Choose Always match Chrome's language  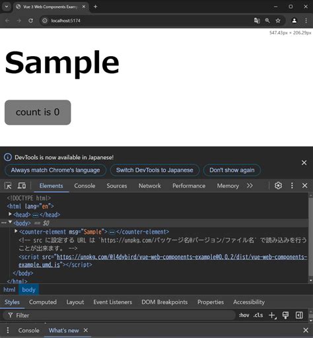point(55,170)
